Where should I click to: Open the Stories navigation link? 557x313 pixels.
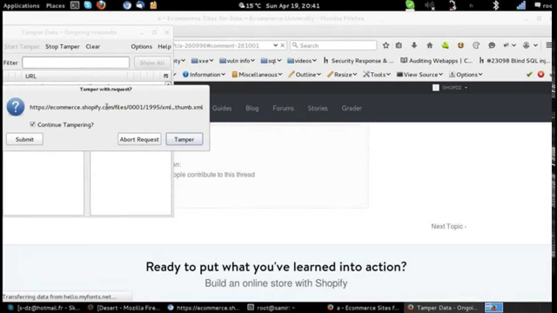tap(318, 108)
